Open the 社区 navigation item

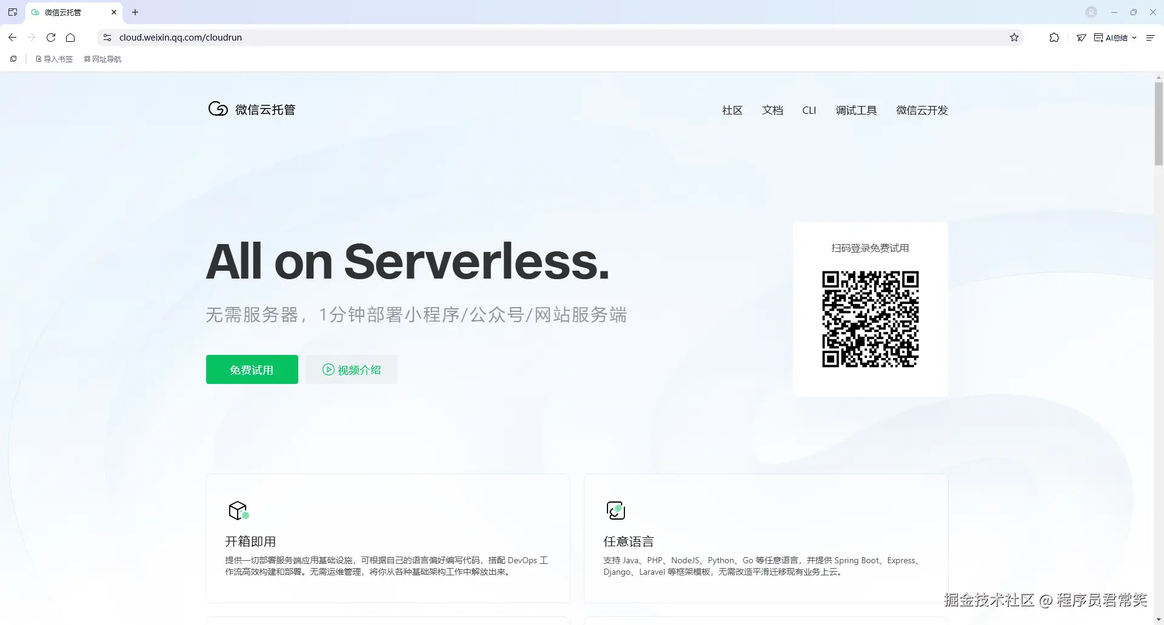point(732,110)
